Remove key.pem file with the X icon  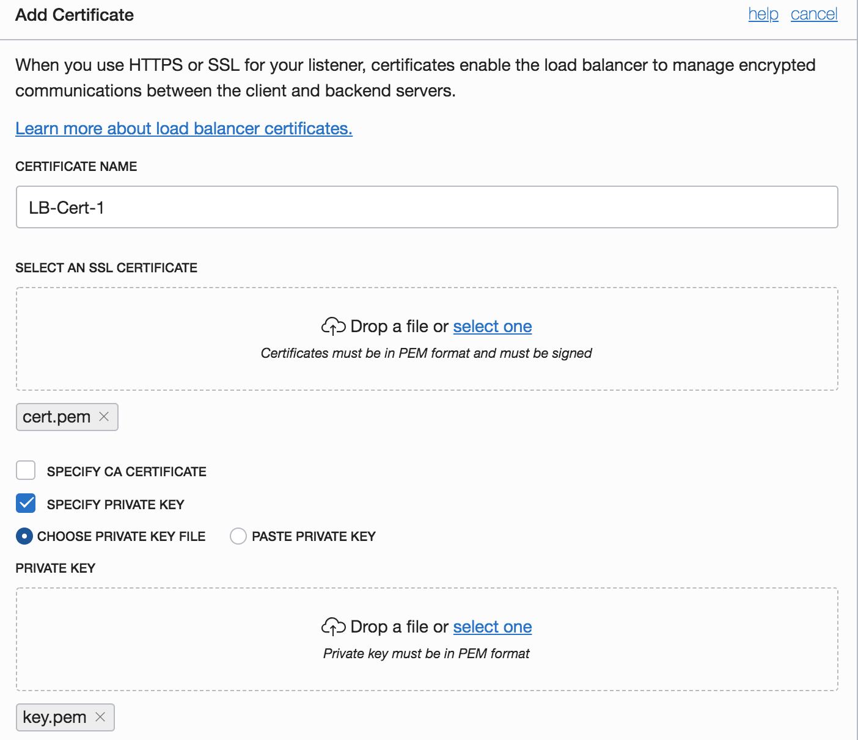(x=100, y=717)
